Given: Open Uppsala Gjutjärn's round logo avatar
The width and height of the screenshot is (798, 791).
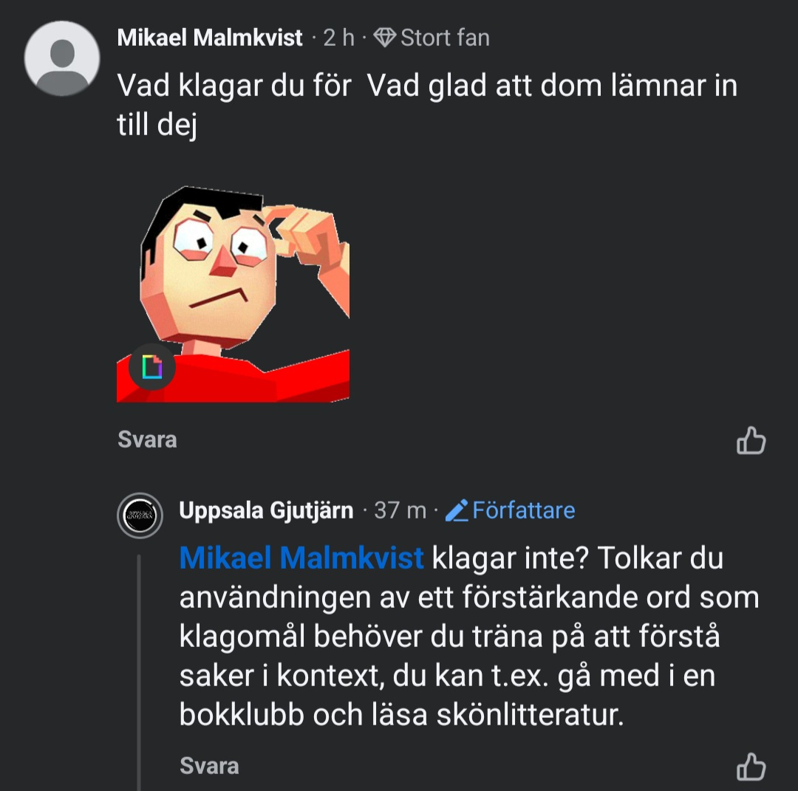Looking at the screenshot, I should tap(140, 514).
